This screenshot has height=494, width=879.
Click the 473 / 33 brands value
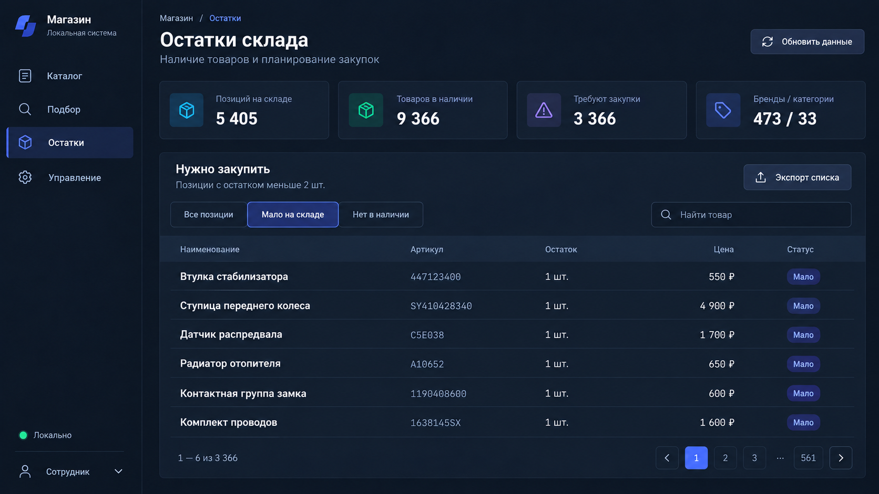point(785,119)
